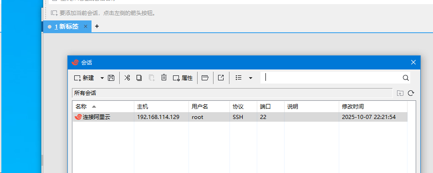Click the port cell 22
The image size is (433, 173).
263,117
